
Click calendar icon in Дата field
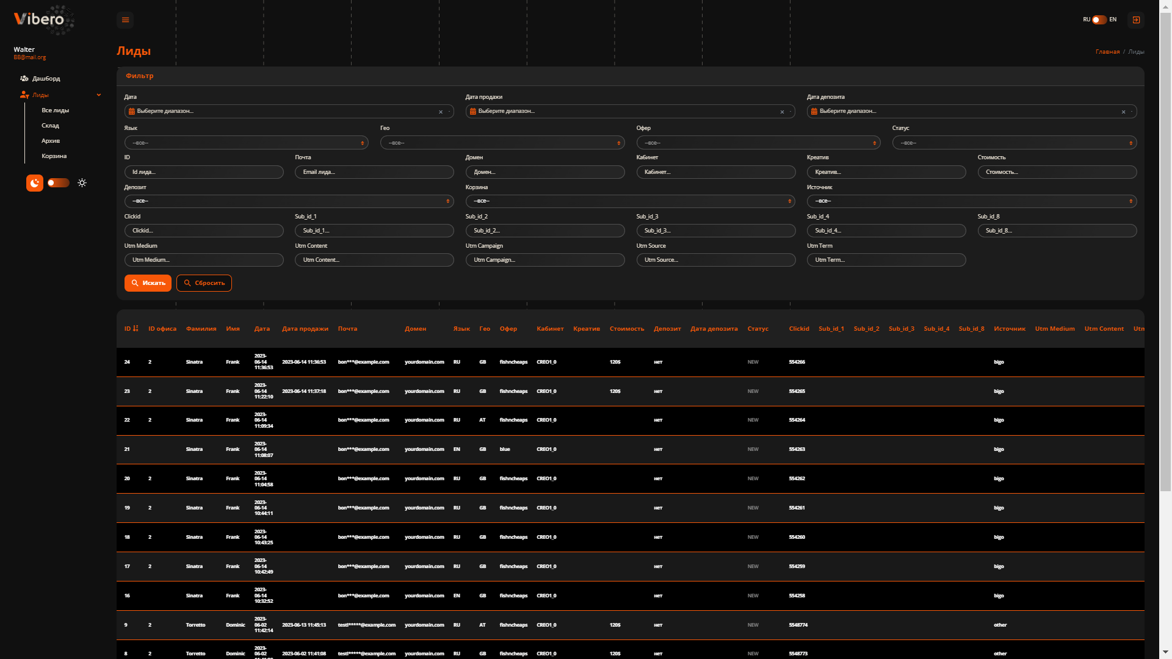pyautogui.click(x=131, y=112)
